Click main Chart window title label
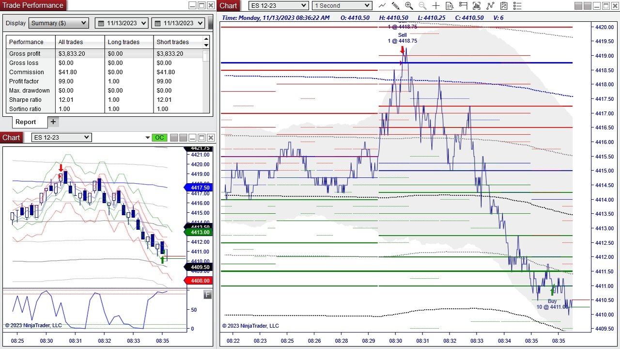 tap(229, 6)
